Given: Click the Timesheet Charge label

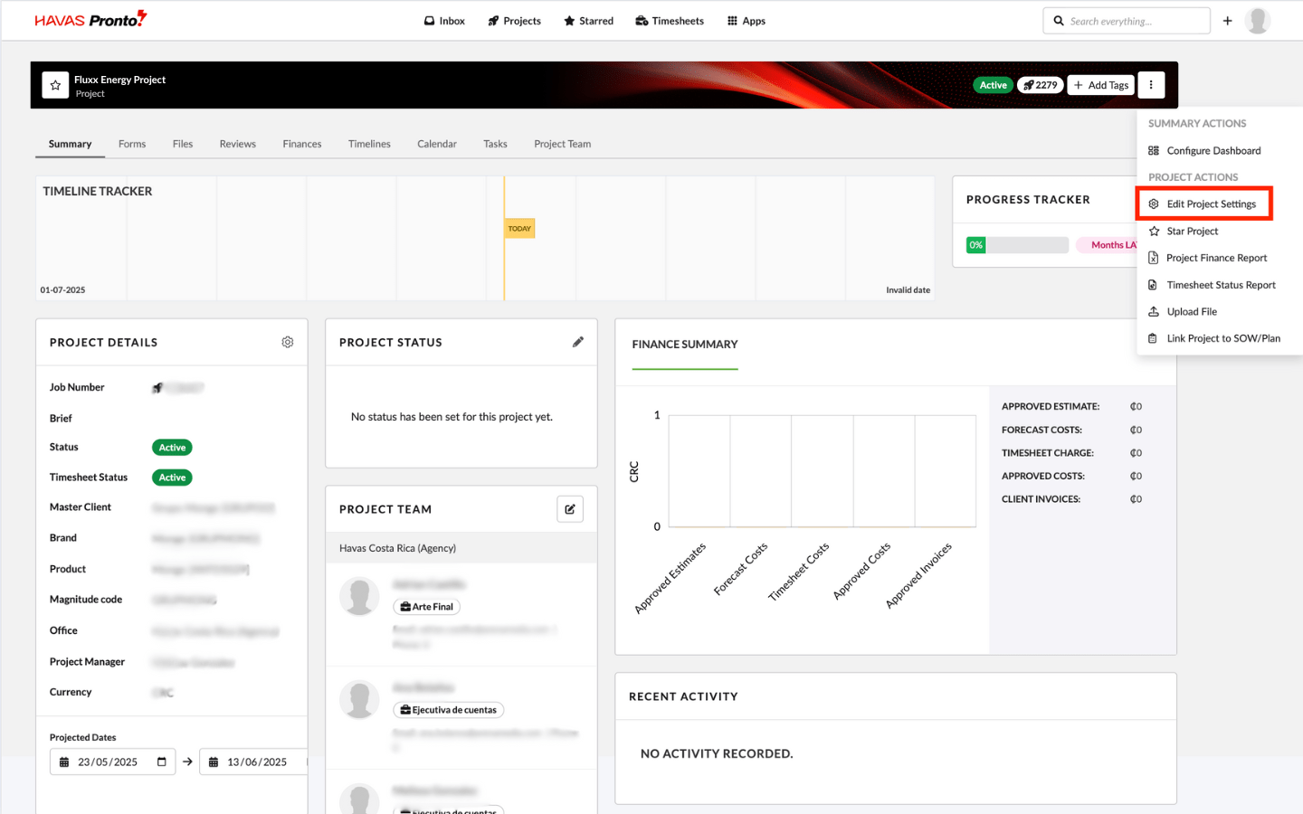Looking at the screenshot, I should coord(1047,453).
